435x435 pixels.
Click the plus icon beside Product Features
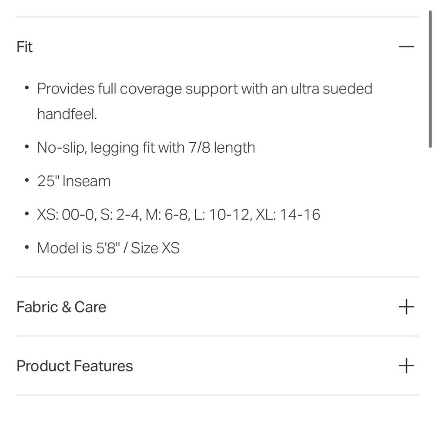(x=406, y=366)
